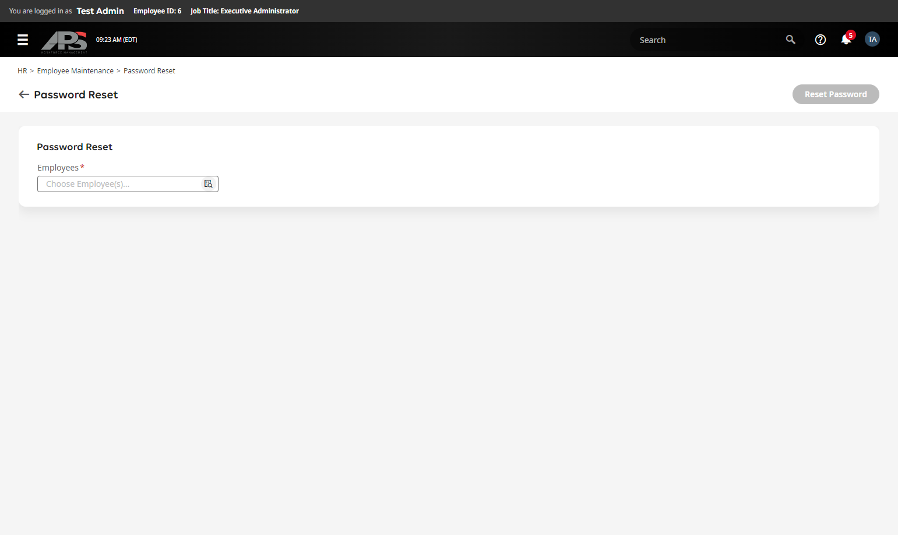Open the TA user avatar menu
The image size is (898, 535).
[x=872, y=39]
